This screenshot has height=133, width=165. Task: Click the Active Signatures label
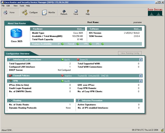click(87, 105)
